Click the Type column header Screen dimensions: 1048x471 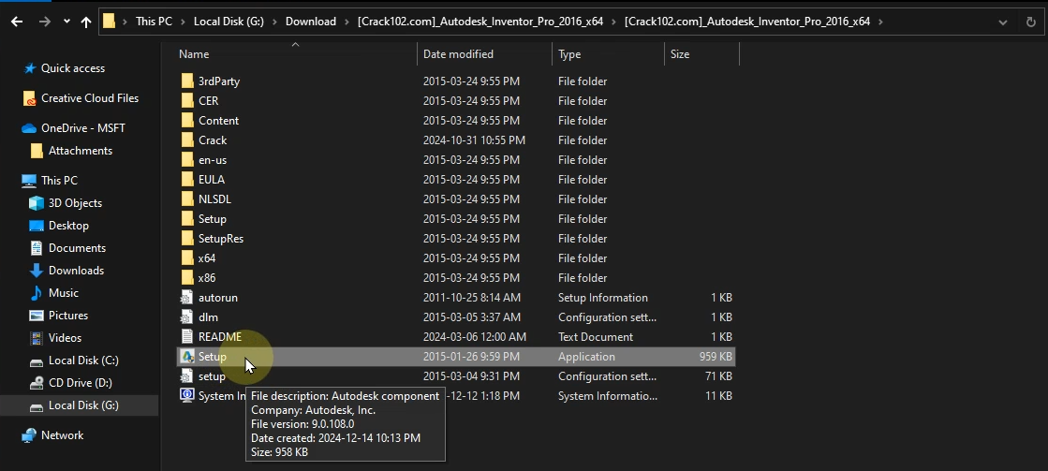(569, 54)
